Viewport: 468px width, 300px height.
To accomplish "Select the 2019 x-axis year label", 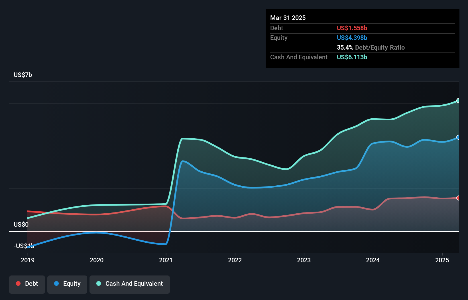I will [28, 260].
